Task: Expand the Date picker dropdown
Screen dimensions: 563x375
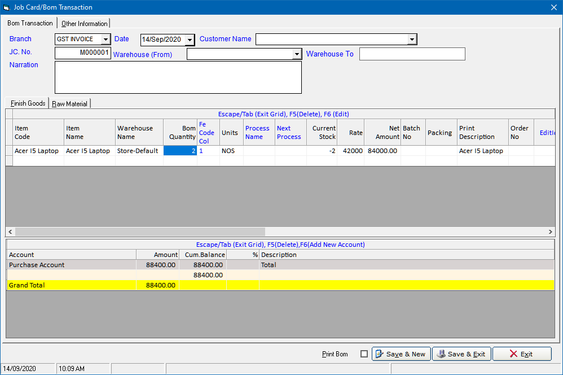Action: point(190,40)
